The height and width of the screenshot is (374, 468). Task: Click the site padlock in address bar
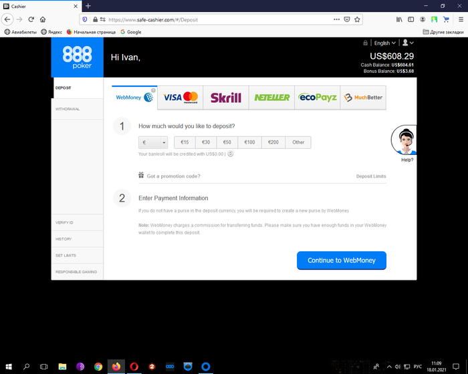point(95,19)
